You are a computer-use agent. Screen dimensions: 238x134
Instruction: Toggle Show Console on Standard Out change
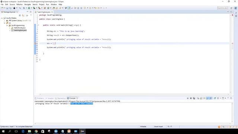(208, 98)
